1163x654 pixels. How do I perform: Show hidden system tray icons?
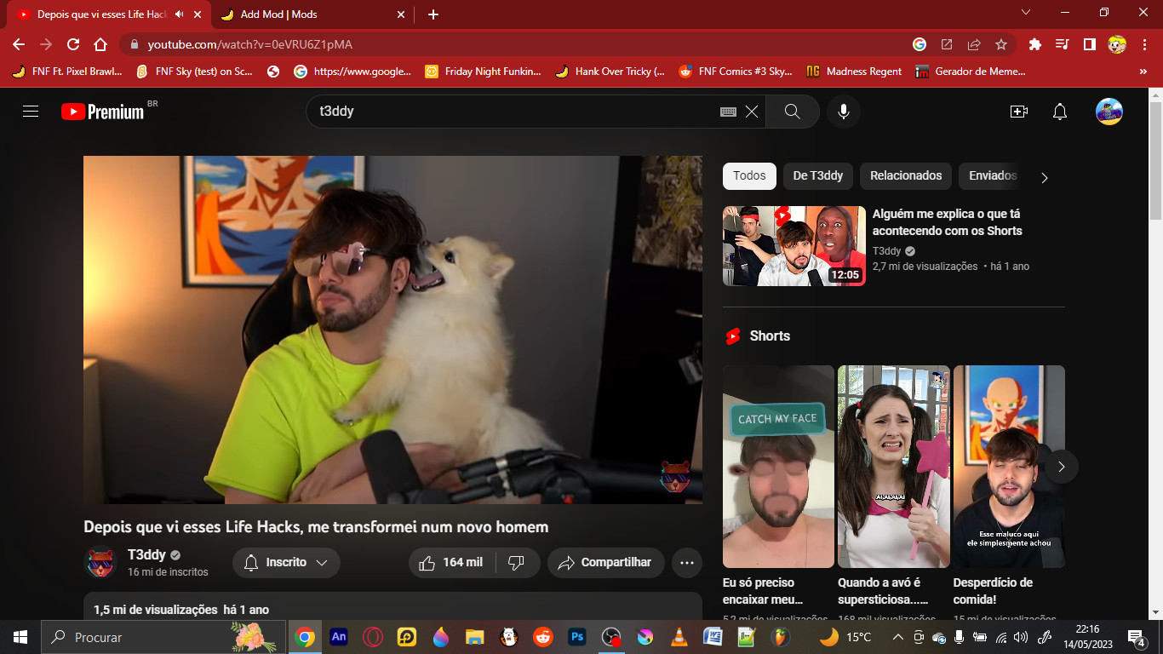pyautogui.click(x=897, y=637)
